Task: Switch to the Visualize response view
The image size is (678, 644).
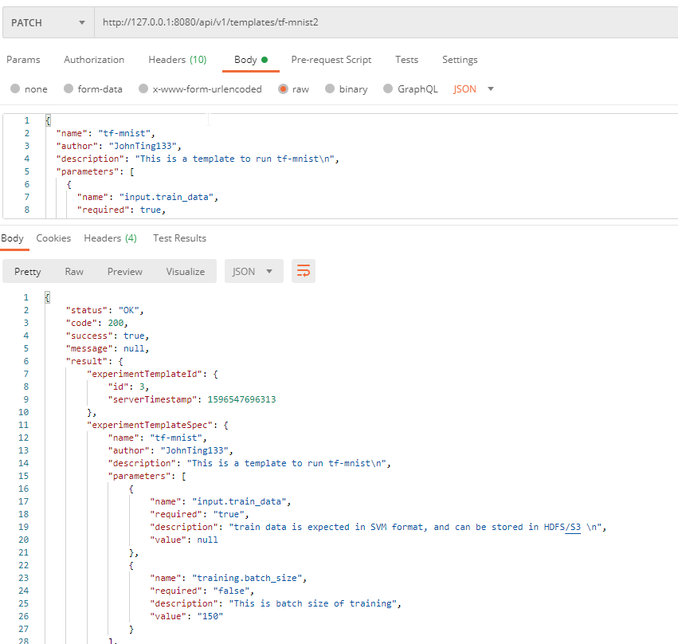Action: (185, 272)
